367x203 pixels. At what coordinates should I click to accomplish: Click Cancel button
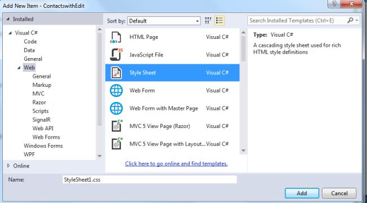tap(339, 193)
